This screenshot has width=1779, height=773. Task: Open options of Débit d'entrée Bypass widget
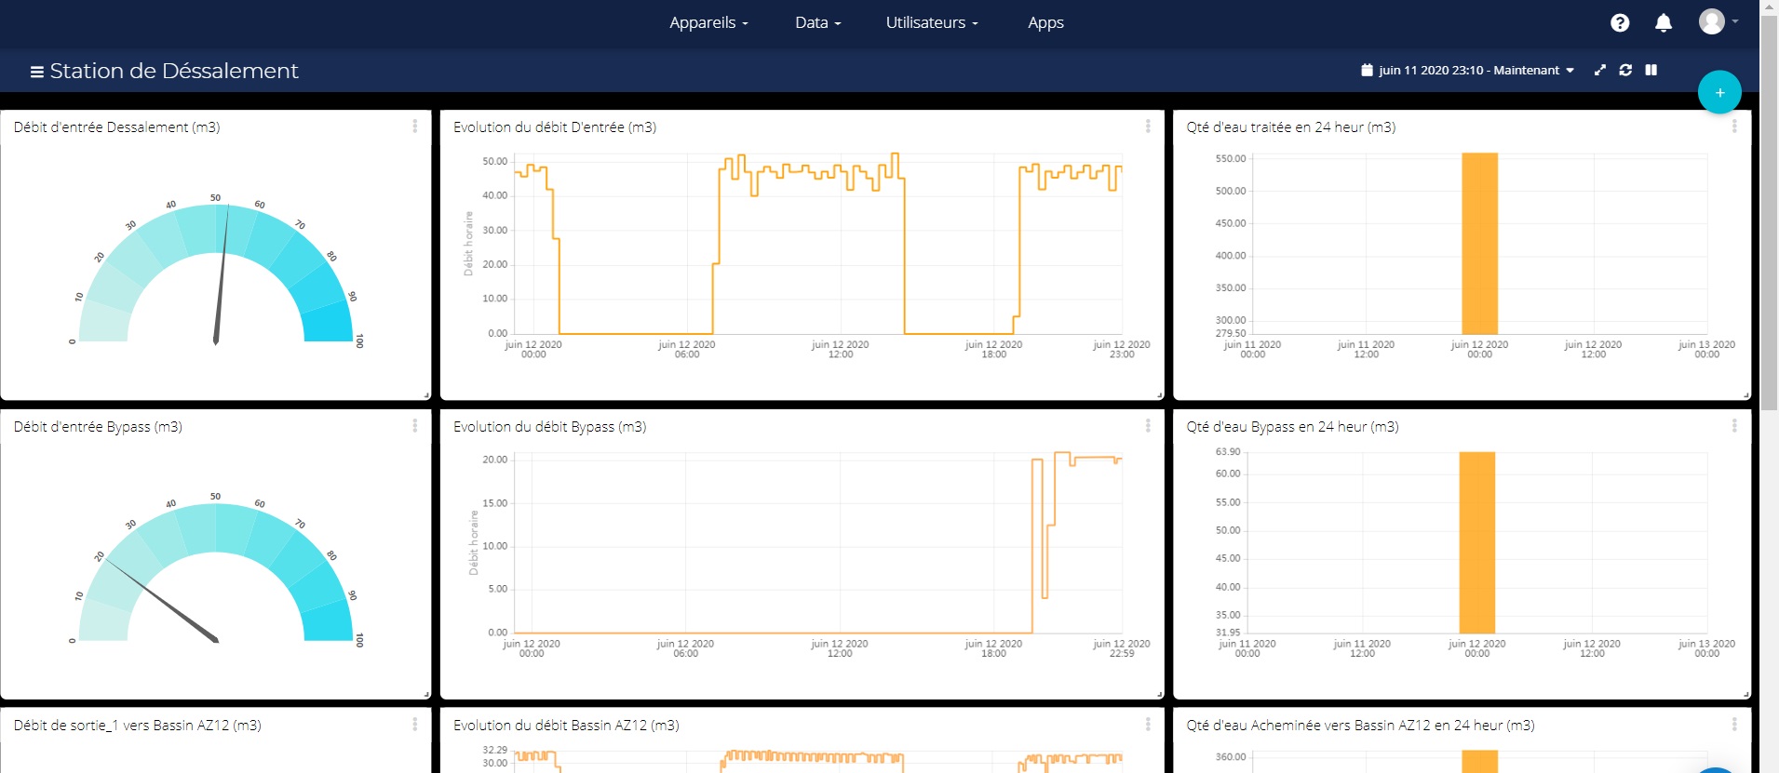coord(415,426)
